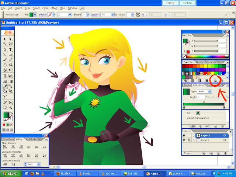Image resolution: width=236 pixels, height=177 pixels.
Task: Open the Opacity slider arrow
Action: (112, 15)
